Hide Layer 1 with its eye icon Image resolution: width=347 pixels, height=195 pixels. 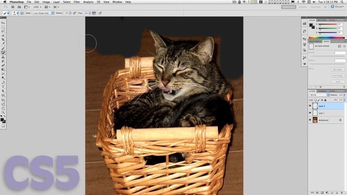[310, 113]
